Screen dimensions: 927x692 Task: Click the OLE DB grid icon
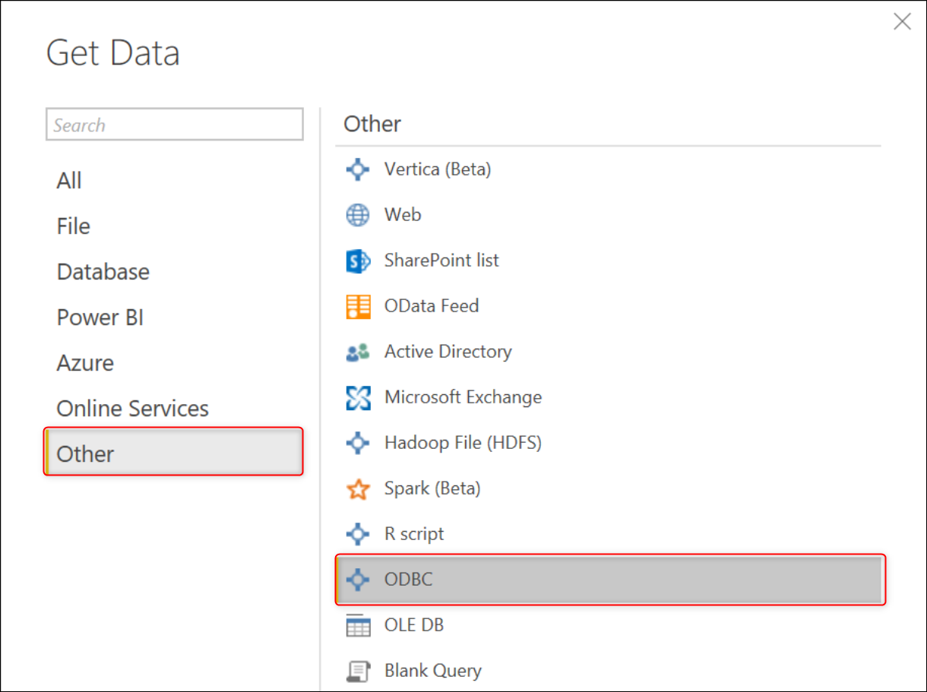(x=357, y=625)
